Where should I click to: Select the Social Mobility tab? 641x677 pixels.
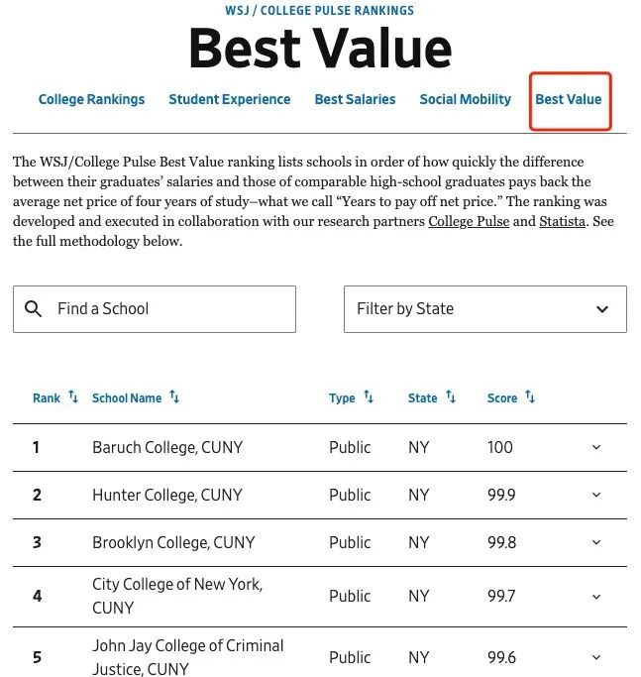pyautogui.click(x=466, y=99)
